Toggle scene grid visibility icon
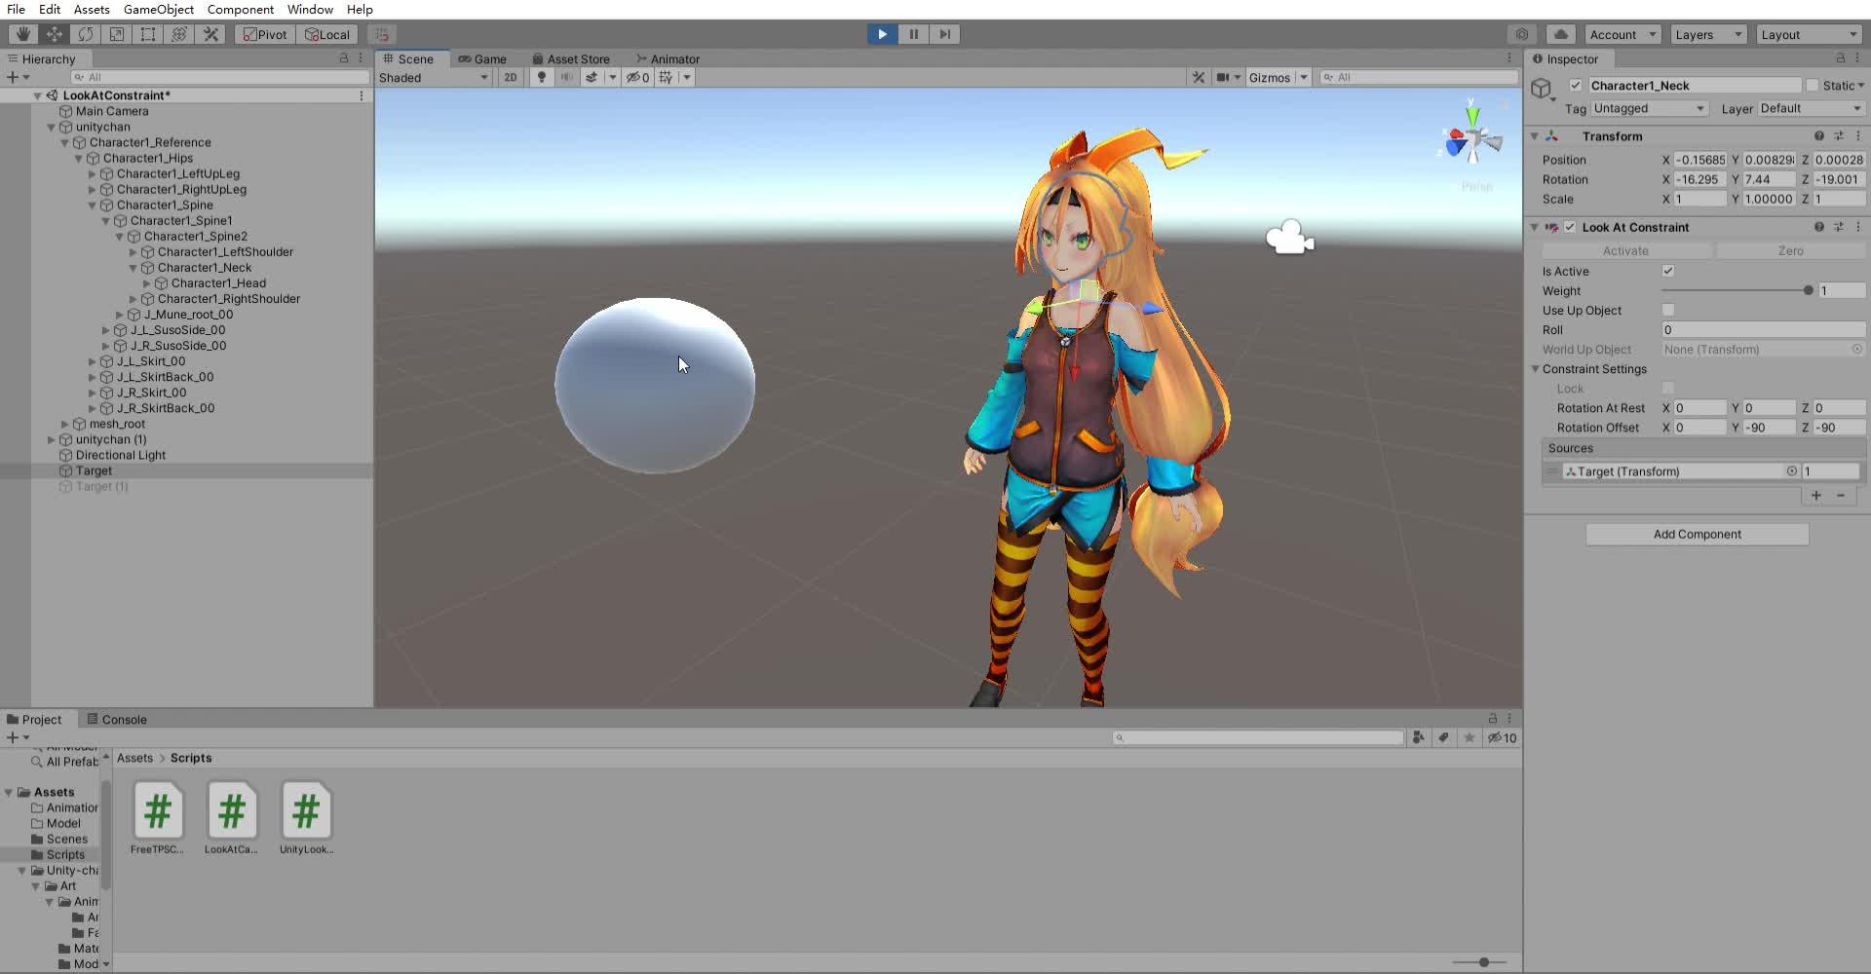Screen dimensions: 1871x974 point(666,78)
